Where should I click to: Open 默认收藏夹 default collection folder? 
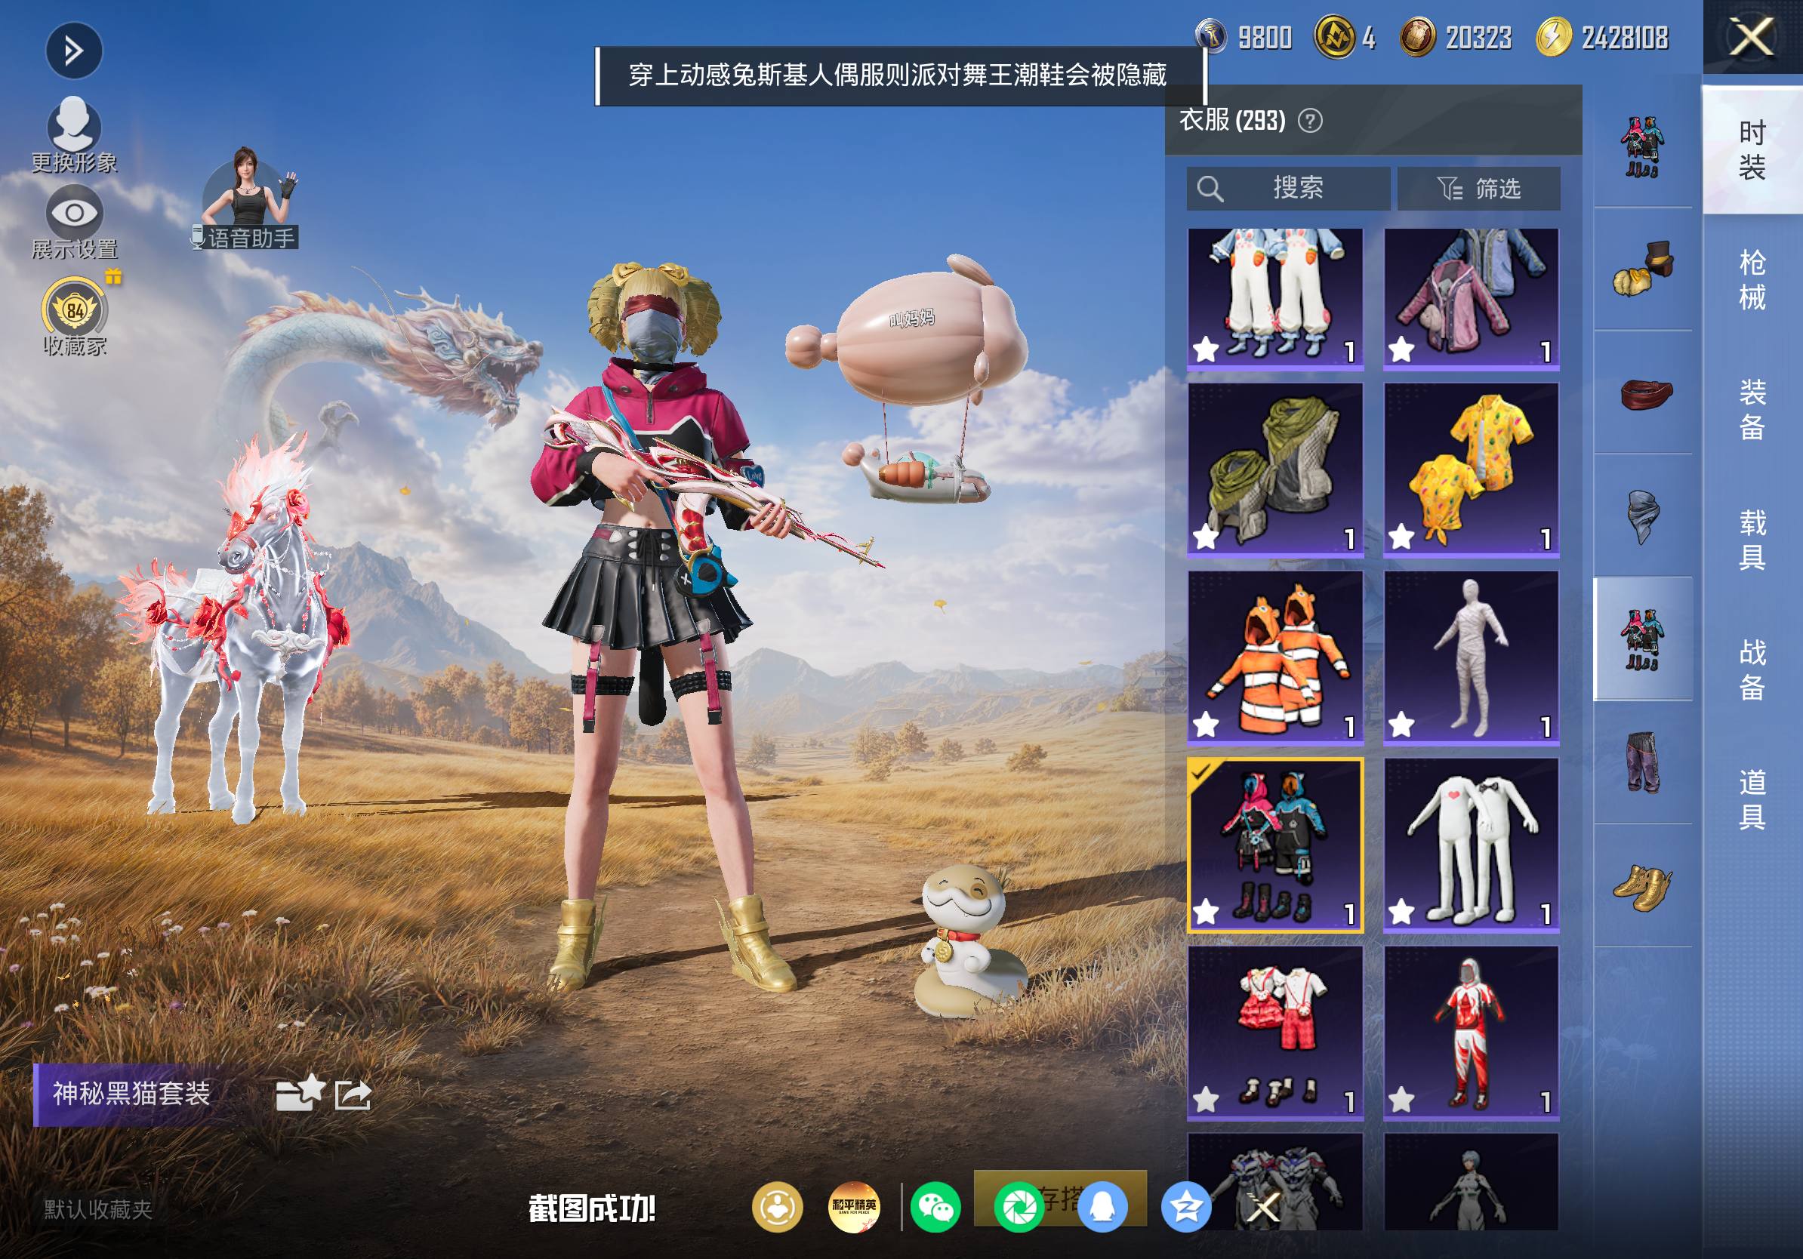pyautogui.click(x=97, y=1208)
